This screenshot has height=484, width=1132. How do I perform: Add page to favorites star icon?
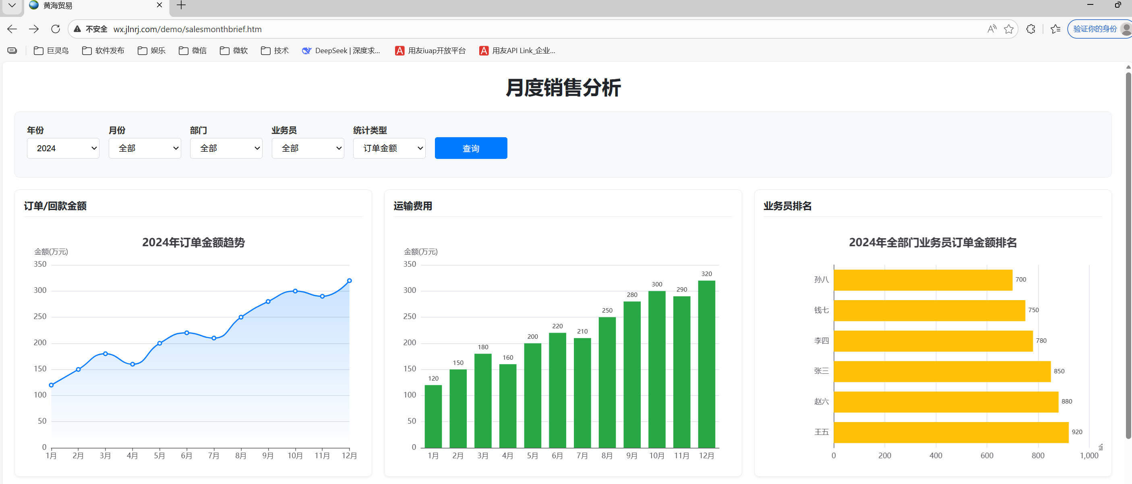tap(1008, 29)
